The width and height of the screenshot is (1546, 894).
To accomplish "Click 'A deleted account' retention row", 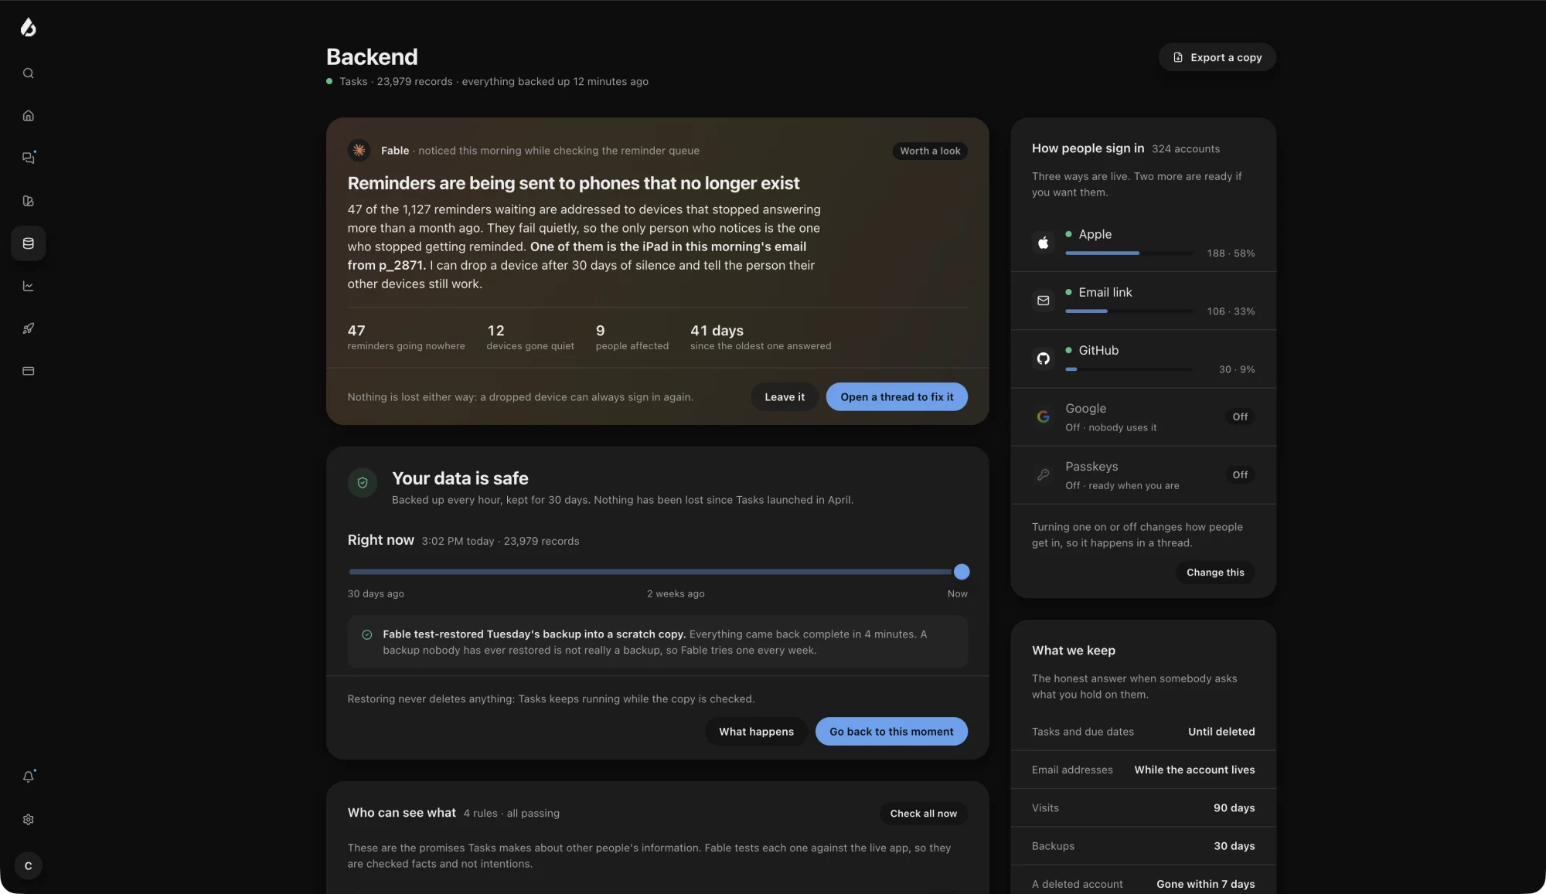I will coord(1142,881).
